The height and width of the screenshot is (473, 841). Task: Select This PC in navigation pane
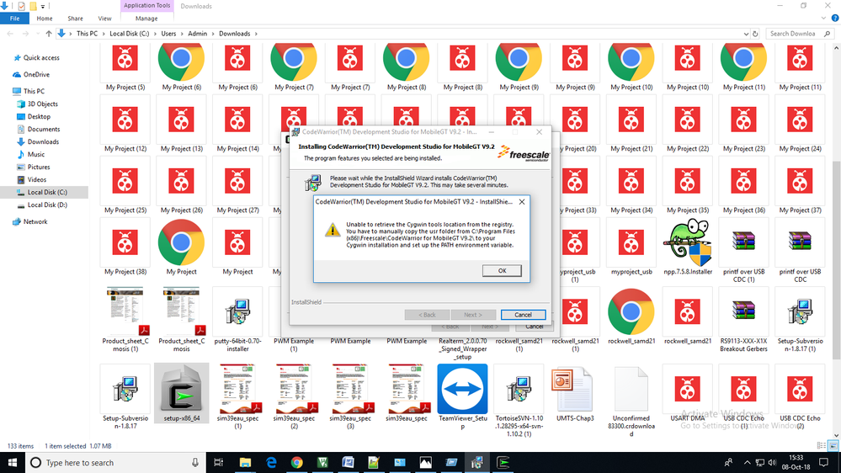point(34,91)
